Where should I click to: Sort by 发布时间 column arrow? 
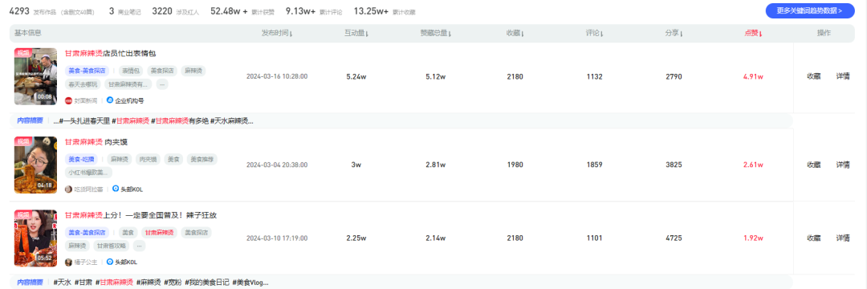(291, 34)
